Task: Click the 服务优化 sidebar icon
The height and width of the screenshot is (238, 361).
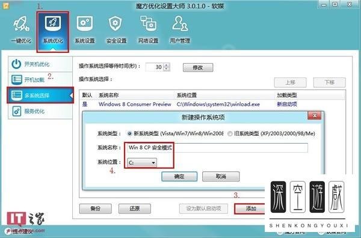Action: click(17, 111)
